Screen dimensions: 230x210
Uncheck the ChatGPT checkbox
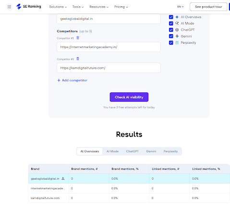coord(171,30)
